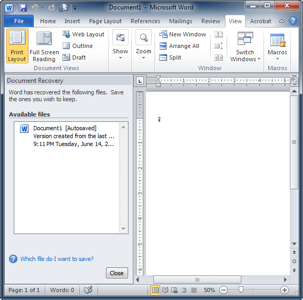
Task: Select Full Screen Reading in status bar
Action: pyautogui.click(x=165, y=290)
